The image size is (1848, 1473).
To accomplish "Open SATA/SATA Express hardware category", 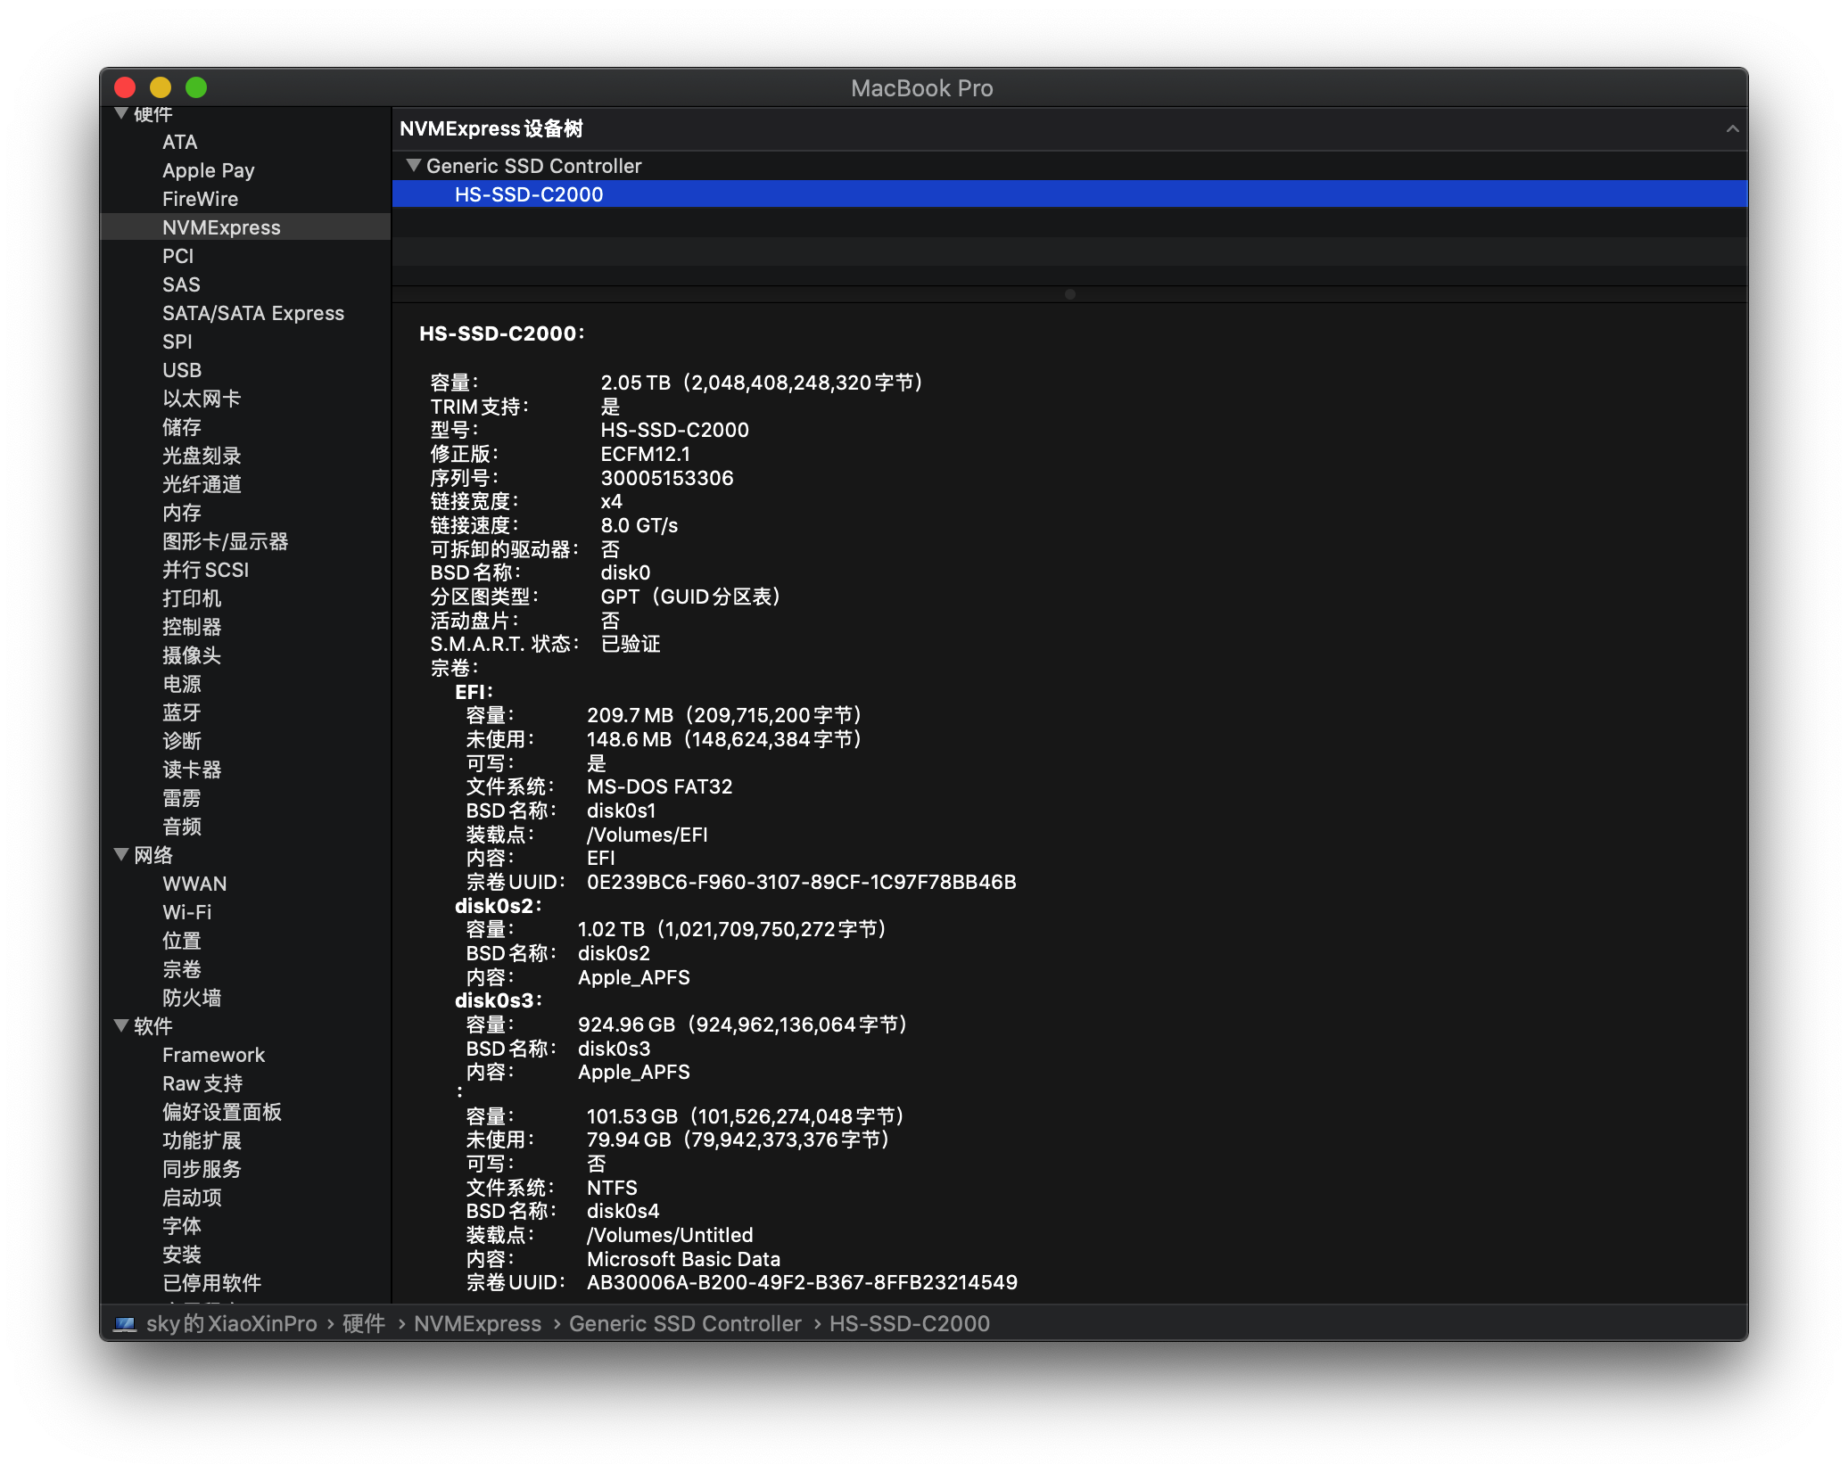I will click(253, 313).
